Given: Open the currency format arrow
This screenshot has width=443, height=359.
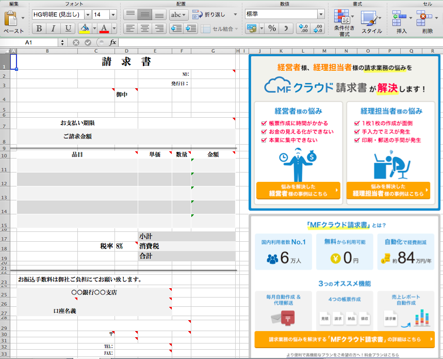Looking at the screenshot, I should (x=261, y=28).
